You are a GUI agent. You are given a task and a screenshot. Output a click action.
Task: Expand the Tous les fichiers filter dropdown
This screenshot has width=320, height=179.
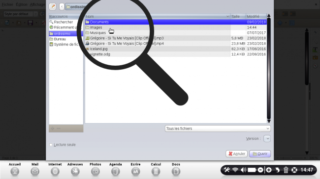218,128
